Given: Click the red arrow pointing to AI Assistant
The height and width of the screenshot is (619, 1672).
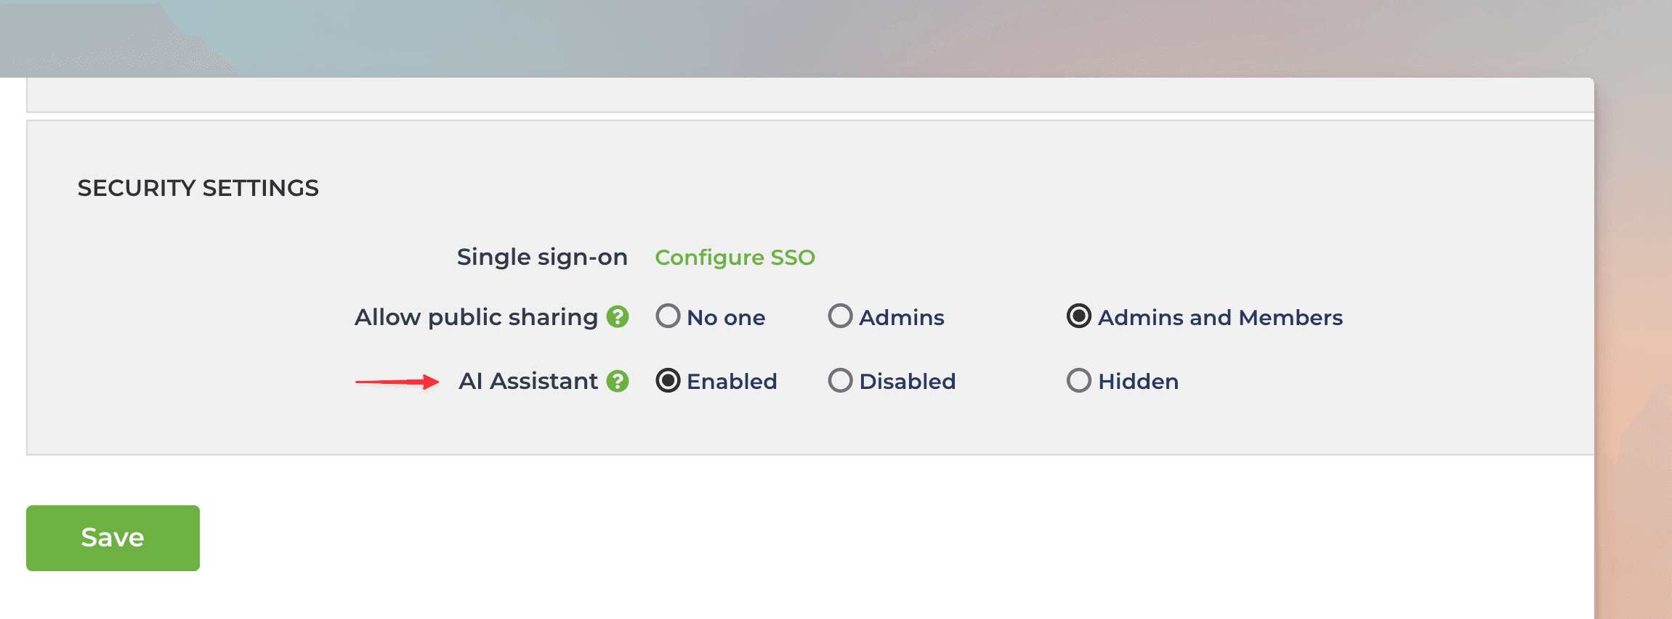Looking at the screenshot, I should click(x=397, y=382).
